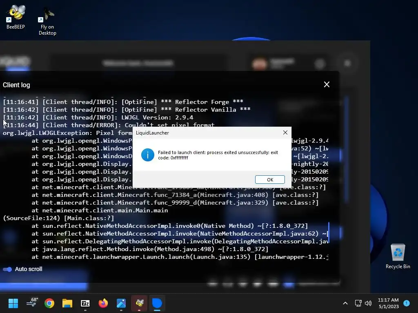Screen dimensions: 418x313
Task: Open the Photos app taskbar icon
Action: click(121, 303)
